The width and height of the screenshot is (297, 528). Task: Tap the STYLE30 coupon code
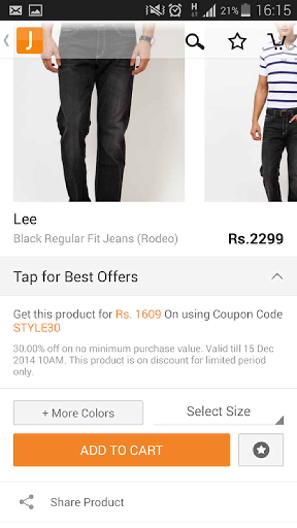pos(37,328)
